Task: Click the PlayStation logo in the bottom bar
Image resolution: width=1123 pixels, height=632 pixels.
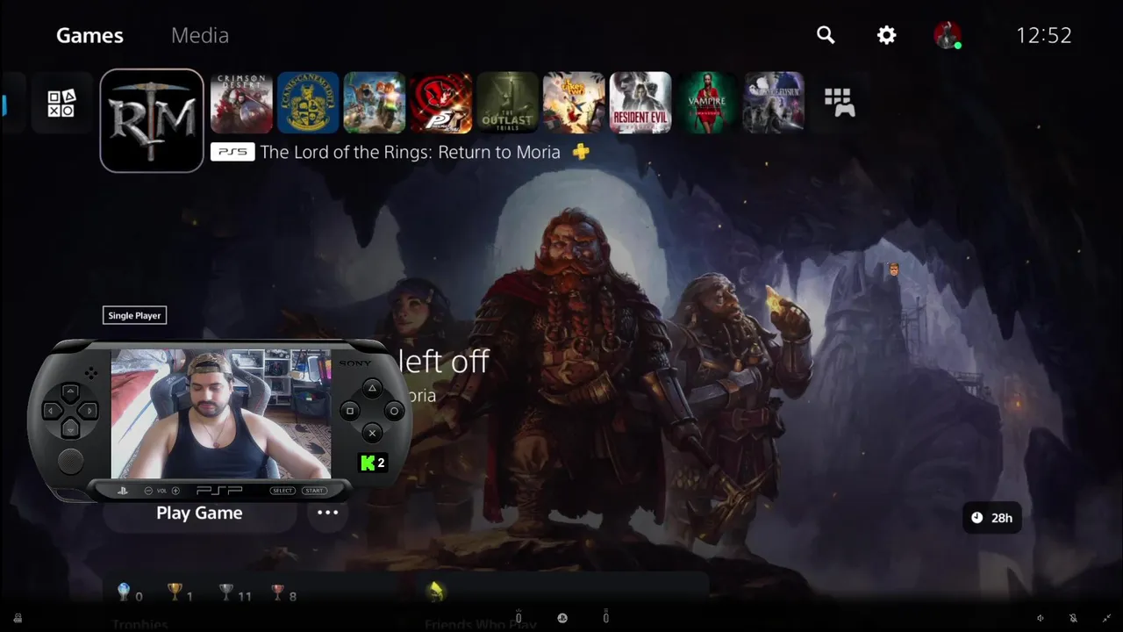Action: point(561,618)
